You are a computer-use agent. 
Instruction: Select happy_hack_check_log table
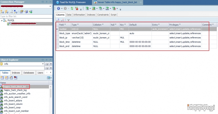point(15,90)
